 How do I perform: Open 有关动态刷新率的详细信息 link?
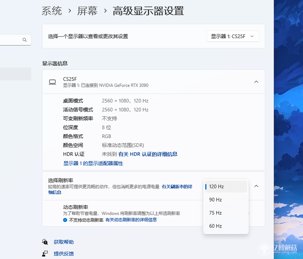[131, 220]
